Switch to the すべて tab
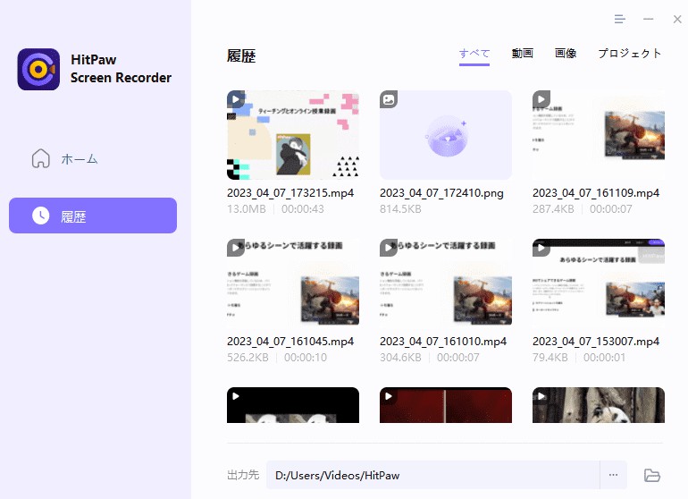Viewport: 688px width, 499px height. 474,54
